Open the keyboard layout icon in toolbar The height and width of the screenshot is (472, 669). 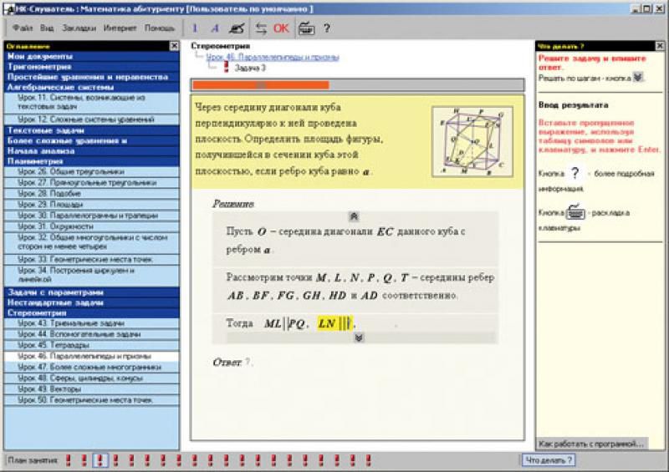306,28
